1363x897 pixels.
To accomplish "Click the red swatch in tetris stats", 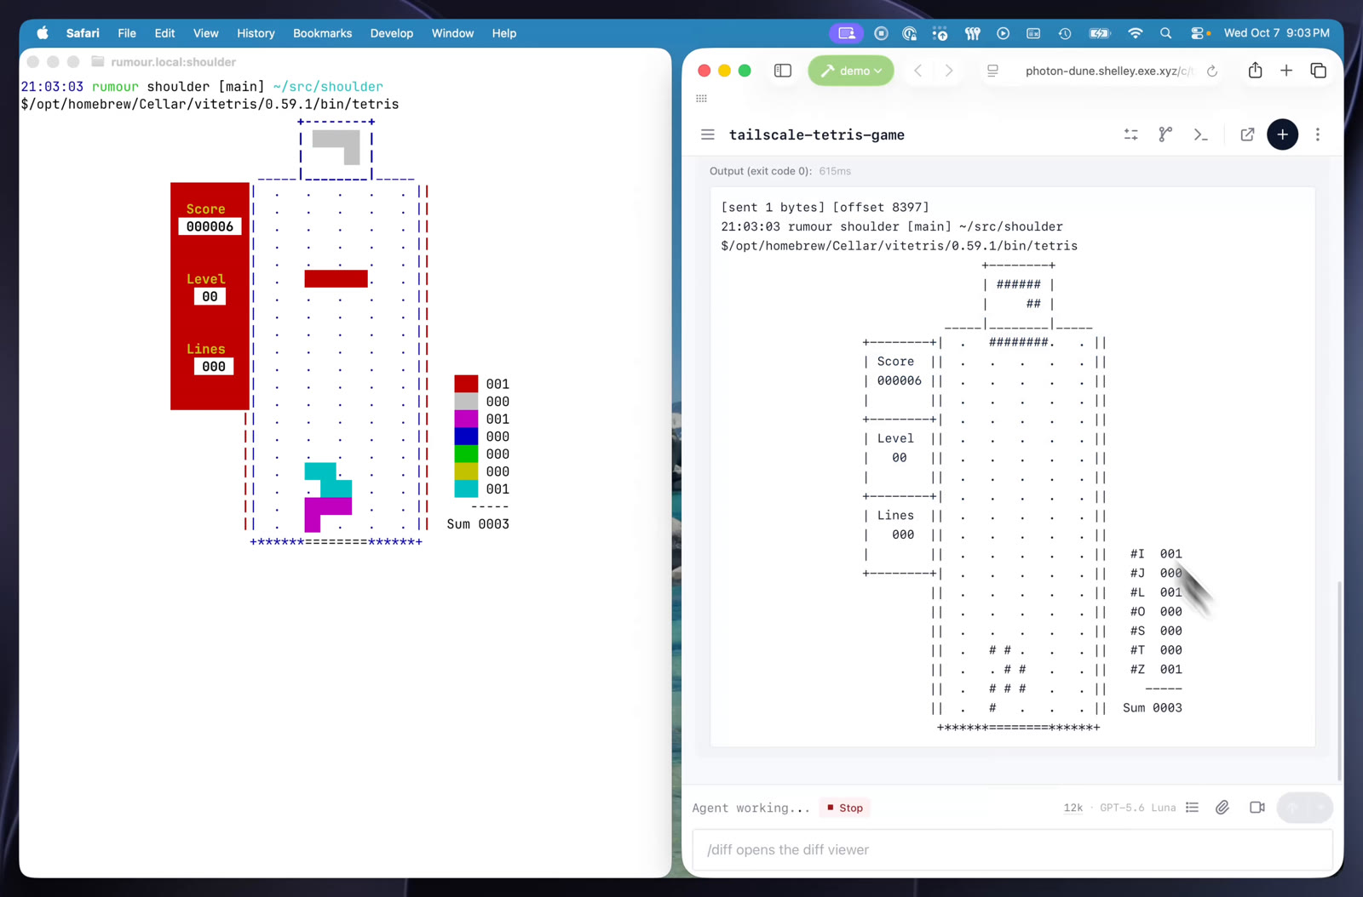I will click(466, 384).
